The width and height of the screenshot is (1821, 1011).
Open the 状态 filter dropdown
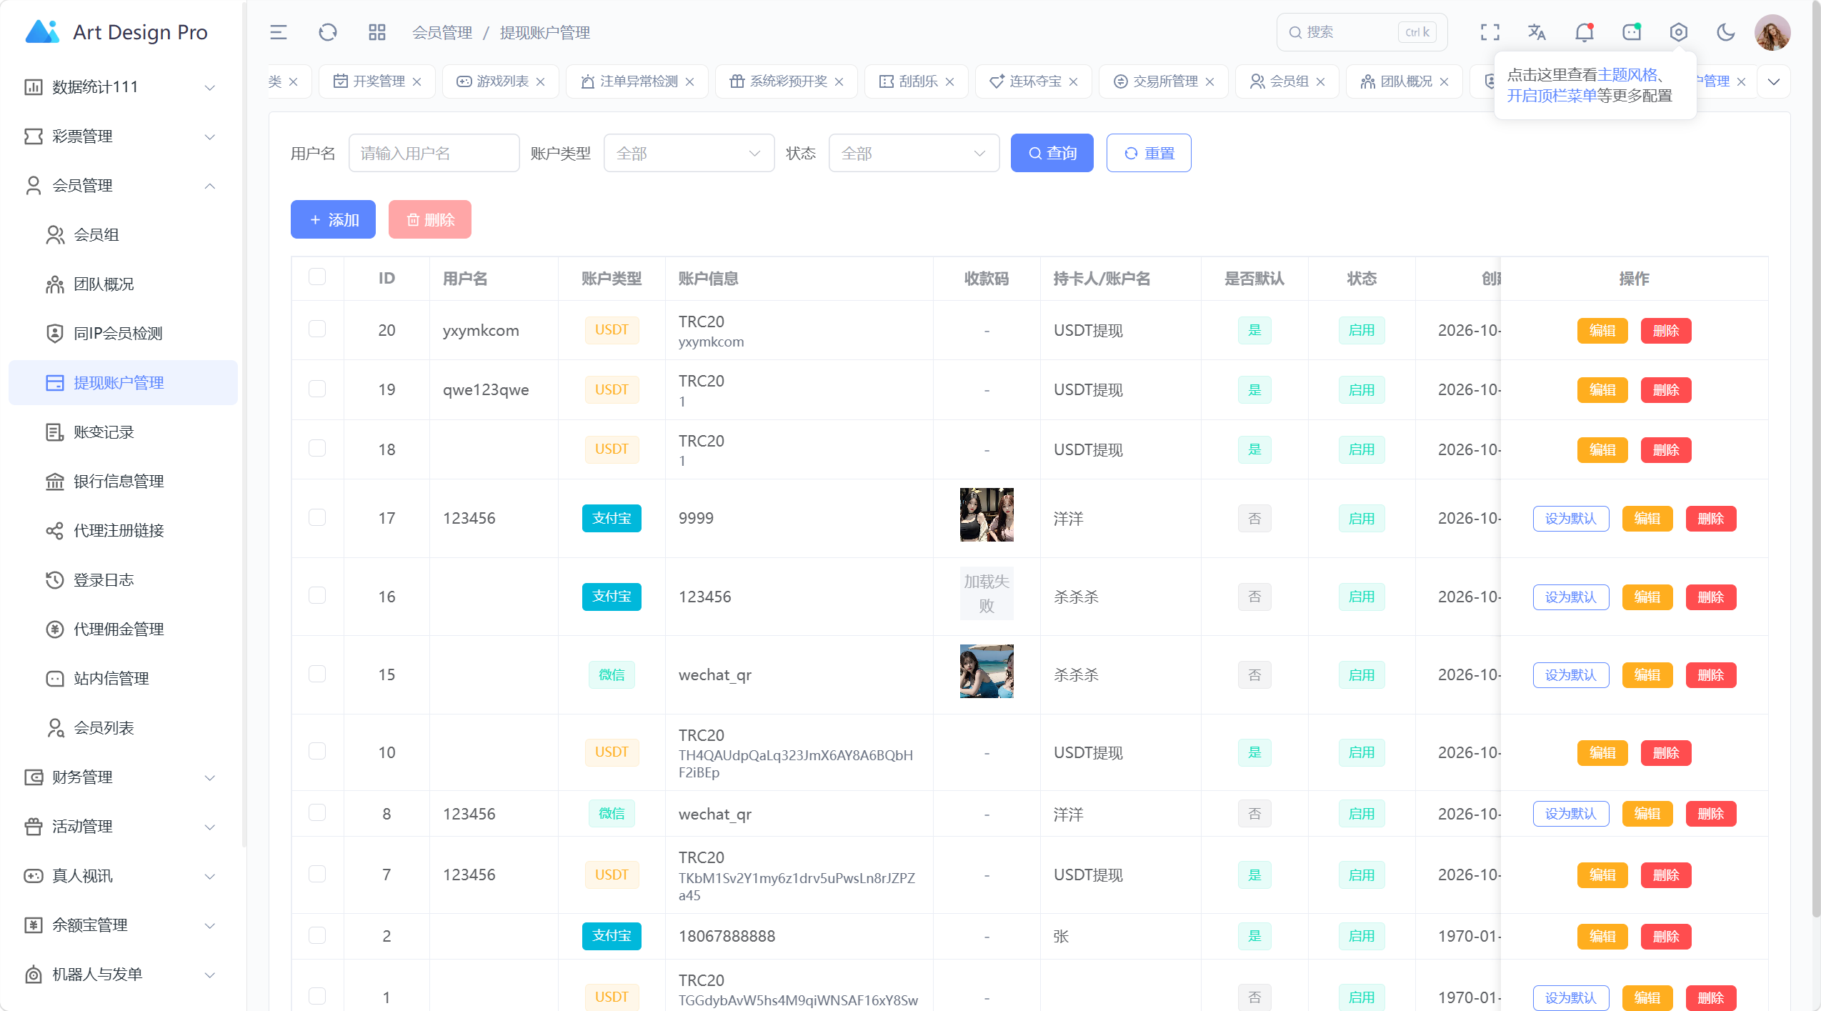(x=914, y=153)
